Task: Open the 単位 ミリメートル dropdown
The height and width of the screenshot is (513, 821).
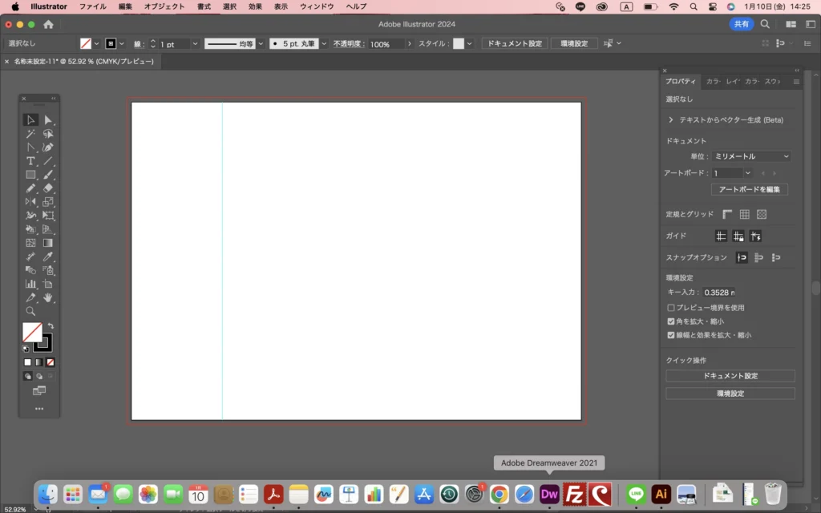Action: [x=750, y=156]
